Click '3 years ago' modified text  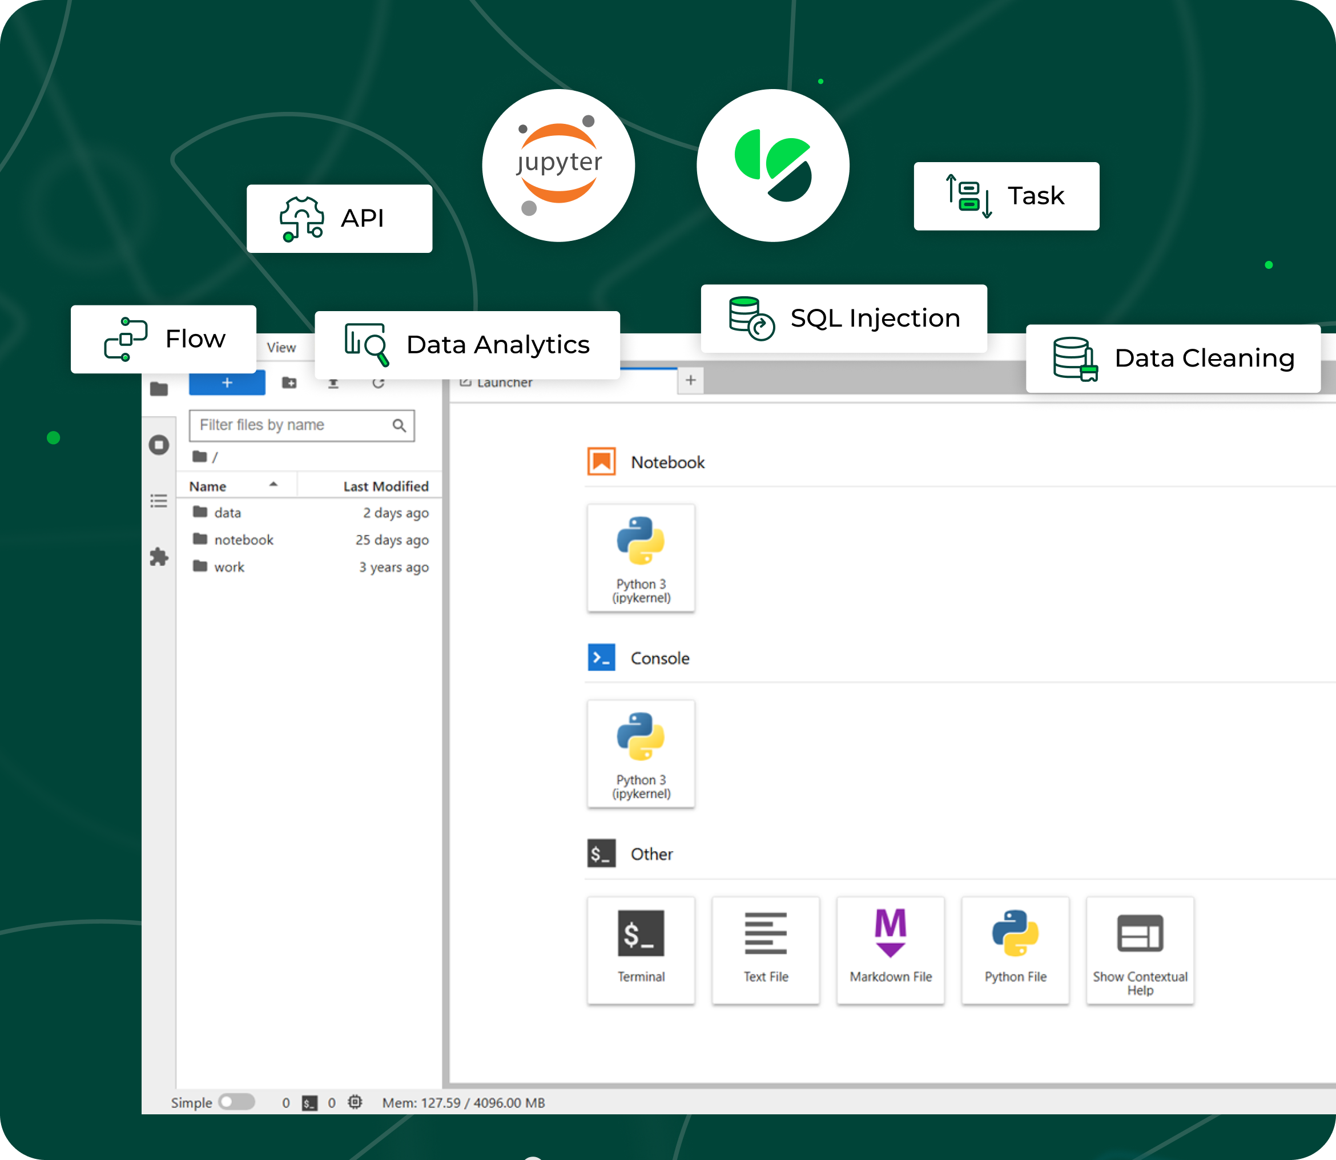pyautogui.click(x=393, y=567)
